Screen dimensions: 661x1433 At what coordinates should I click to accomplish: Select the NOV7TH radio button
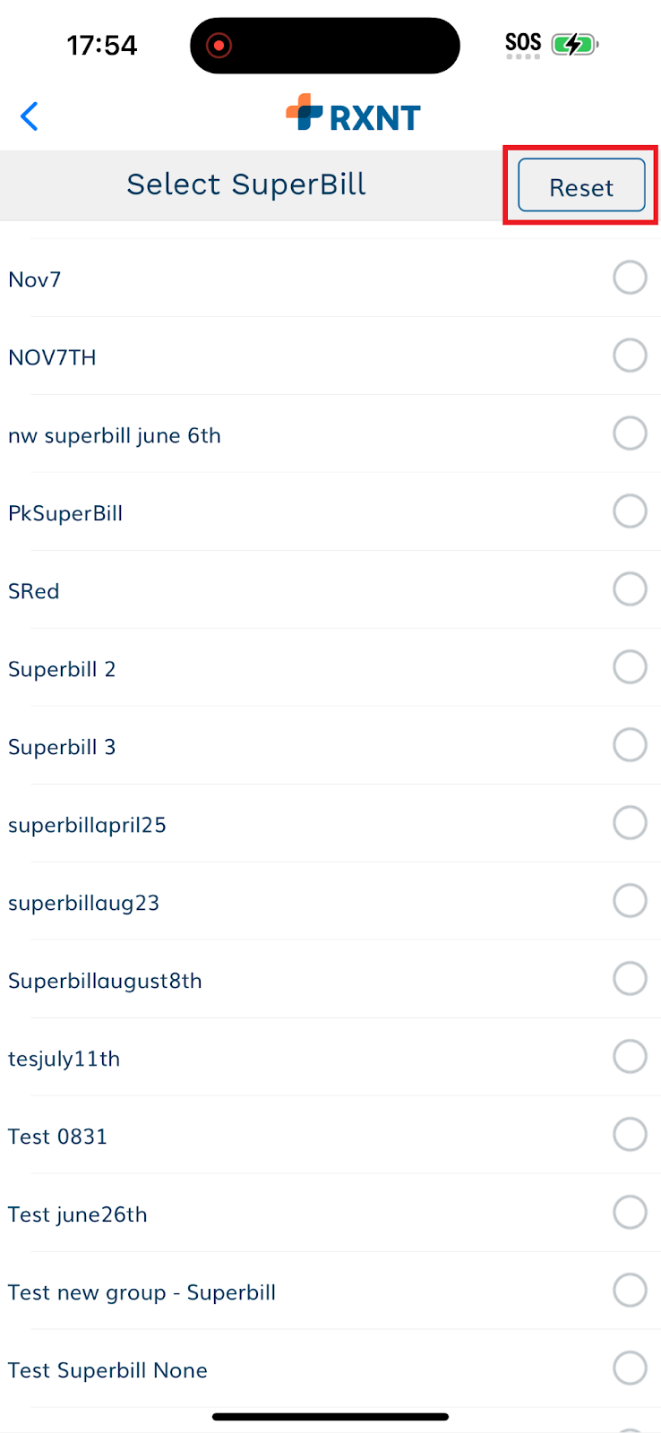630,356
